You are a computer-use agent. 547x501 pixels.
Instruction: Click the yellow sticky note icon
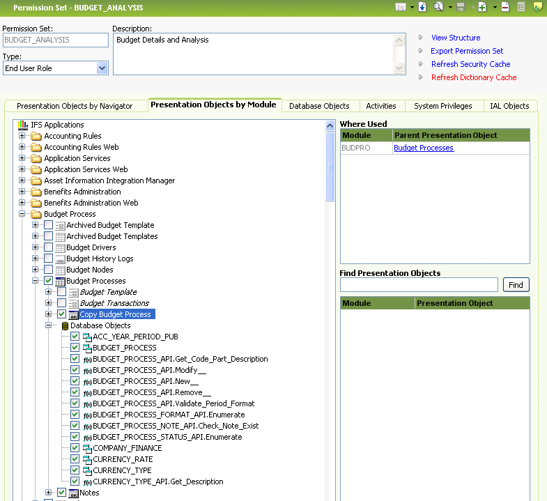click(537, 7)
